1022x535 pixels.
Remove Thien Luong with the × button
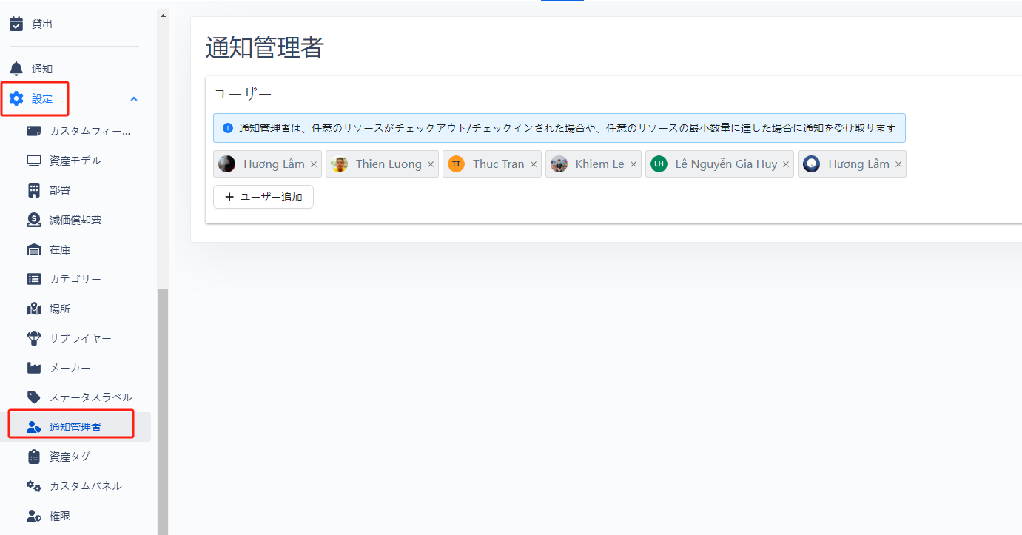point(430,164)
